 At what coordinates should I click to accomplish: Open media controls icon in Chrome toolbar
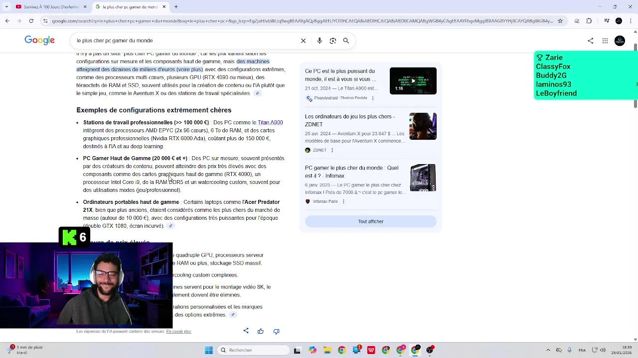(x=607, y=21)
